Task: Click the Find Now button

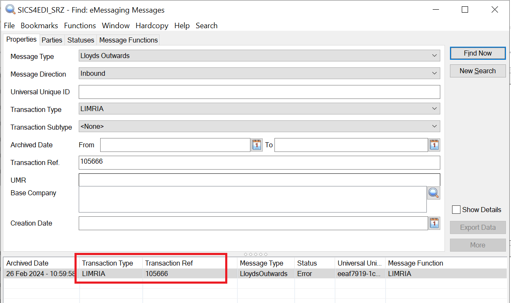Action: click(x=478, y=53)
